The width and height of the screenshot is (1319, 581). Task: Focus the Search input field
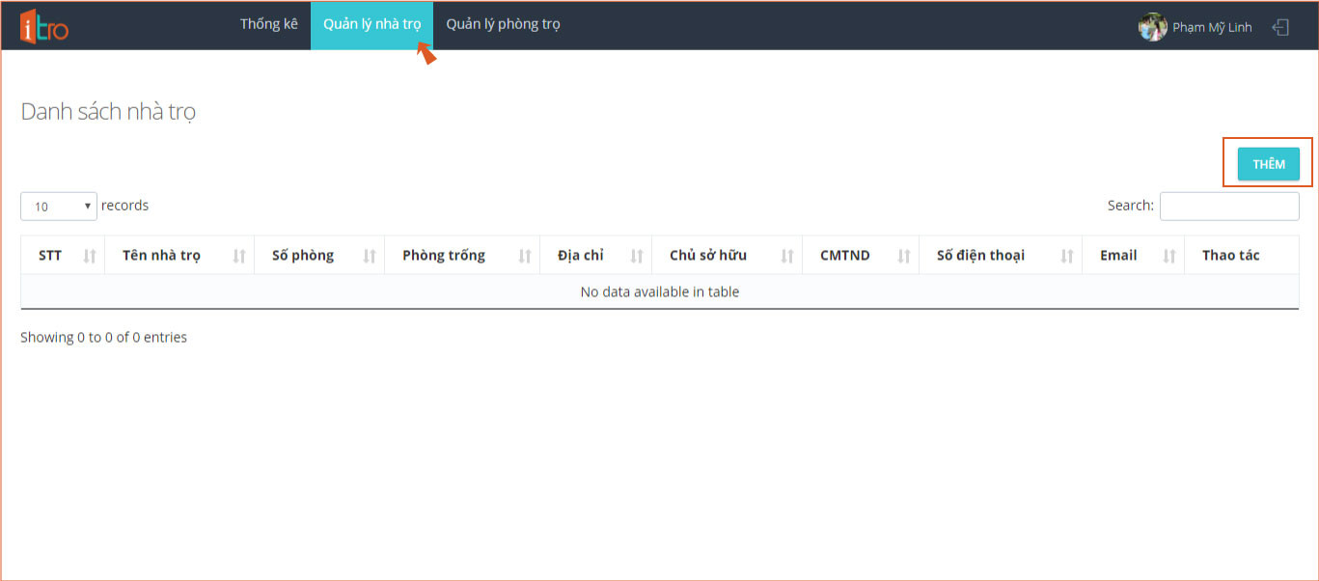coord(1228,206)
